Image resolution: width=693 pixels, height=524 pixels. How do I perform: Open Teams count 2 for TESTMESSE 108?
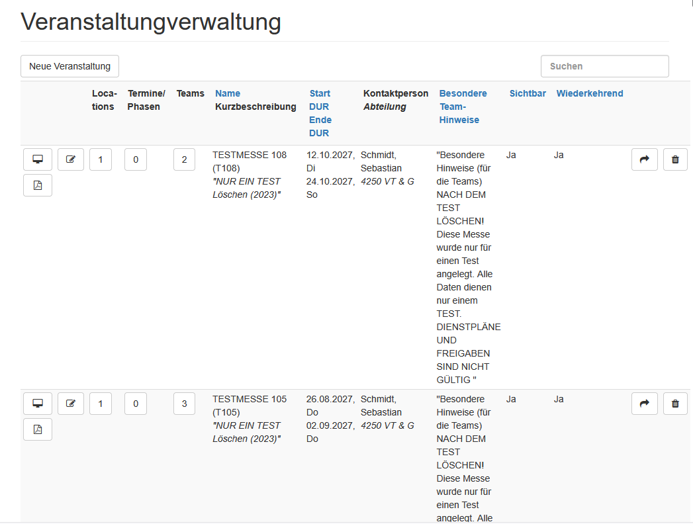point(184,159)
